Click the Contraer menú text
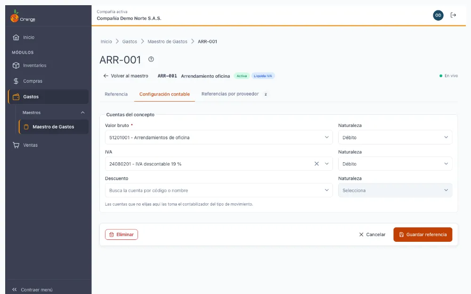This screenshot has width=471, height=294. pyautogui.click(x=37, y=290)
